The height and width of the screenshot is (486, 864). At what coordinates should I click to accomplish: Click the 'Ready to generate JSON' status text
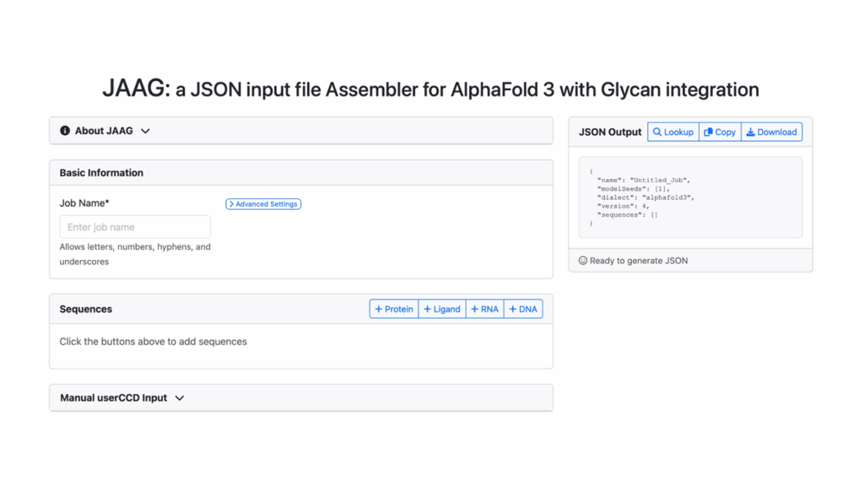pos(639,261)
